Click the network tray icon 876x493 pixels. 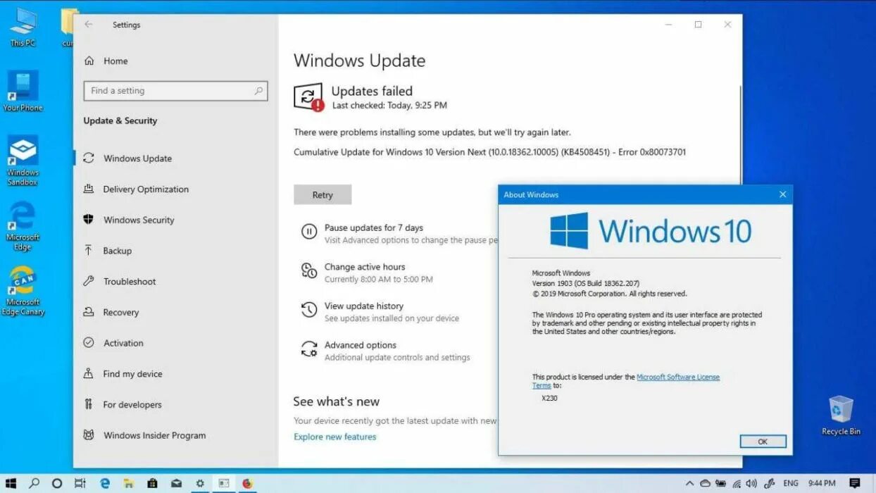click(737, 483)
